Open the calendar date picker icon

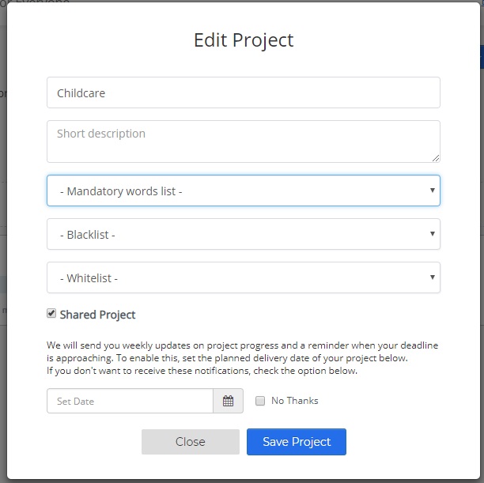(228, 401)
